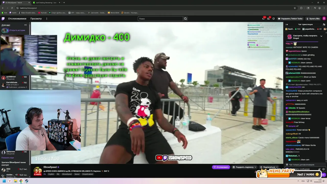Click the Bits cheer icon in chat input
The height and width of the screenshot is (184, 327).
pos(320,169)
